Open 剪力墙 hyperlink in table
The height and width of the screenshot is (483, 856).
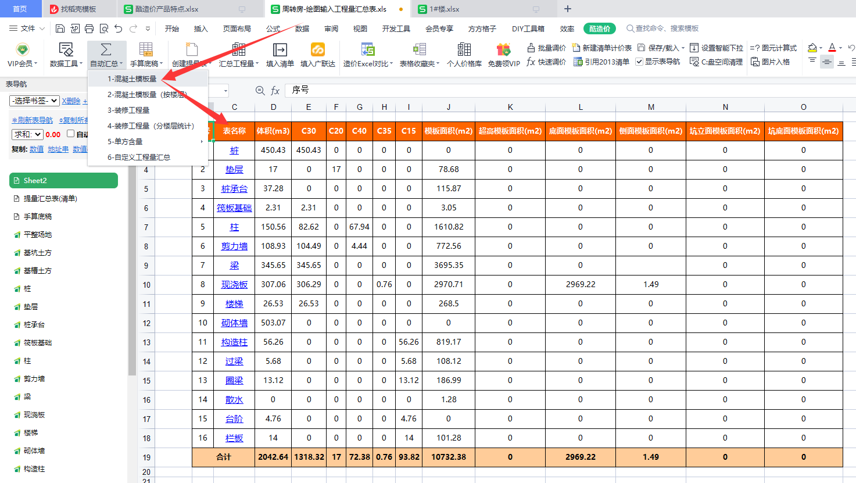point(234,246)
